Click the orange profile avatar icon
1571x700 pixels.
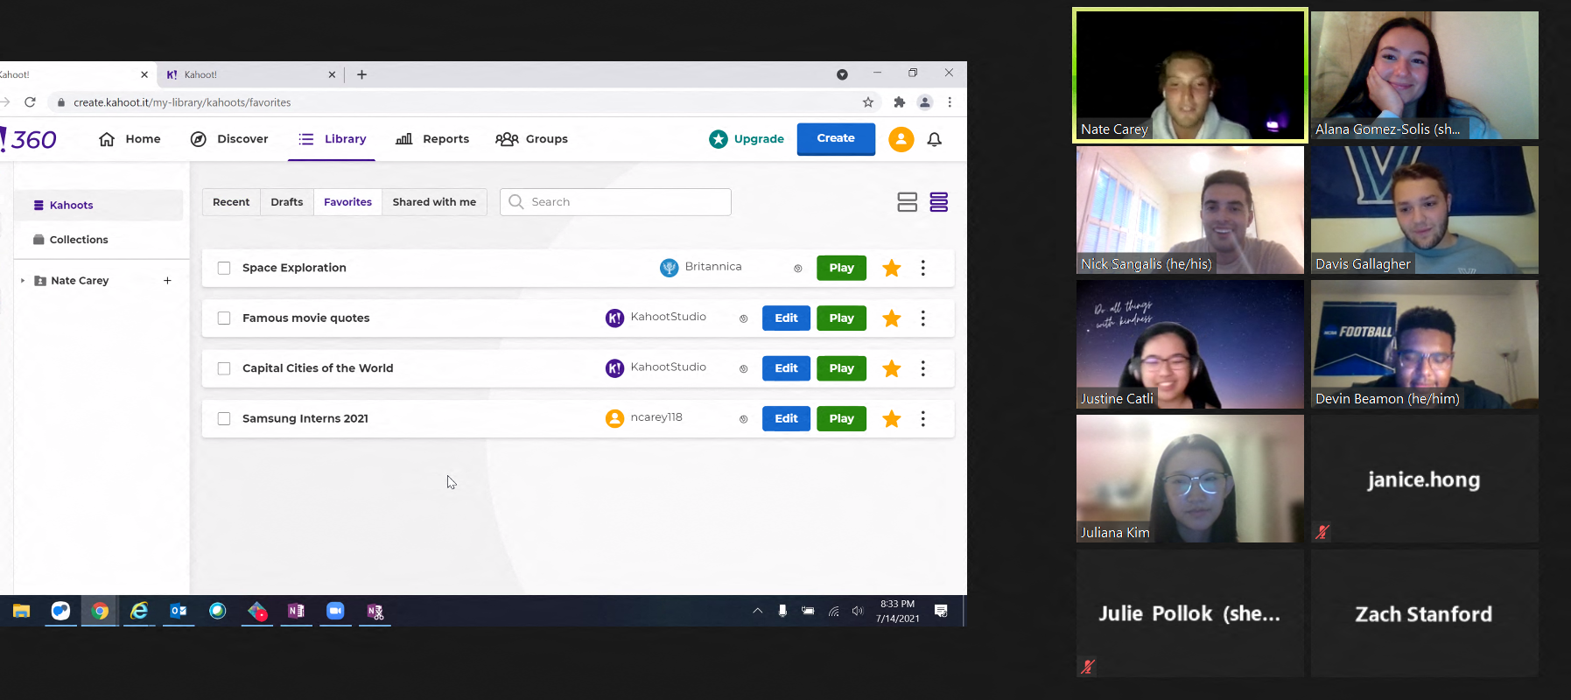click(901, 140)
